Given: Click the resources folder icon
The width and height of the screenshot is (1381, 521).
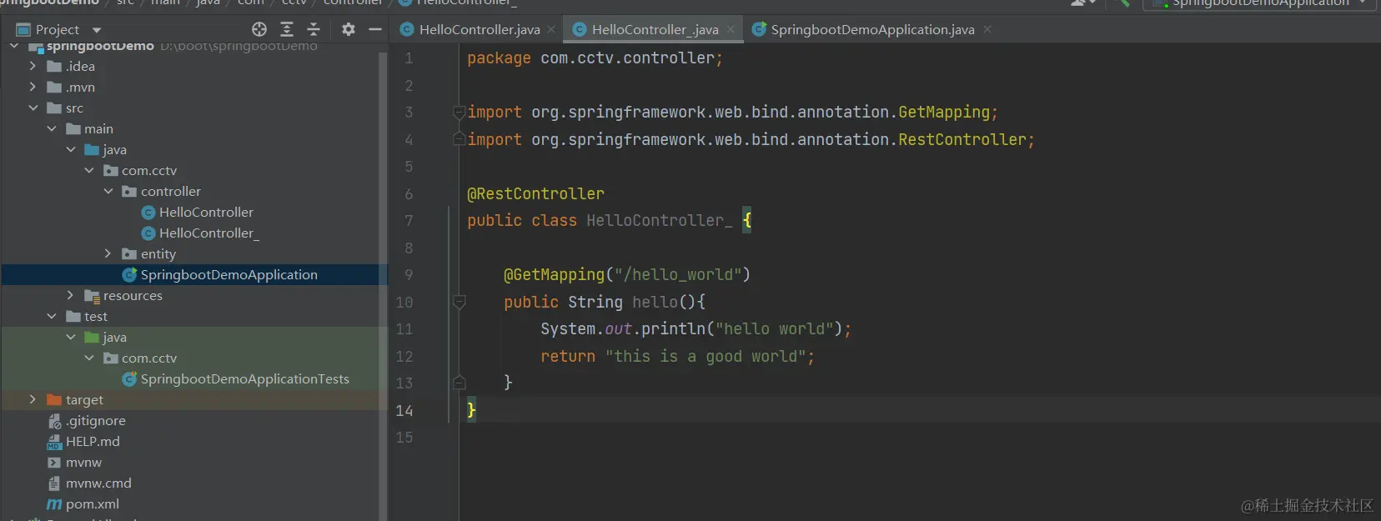Looking at the screenshot, I should (x=92, y=295).
